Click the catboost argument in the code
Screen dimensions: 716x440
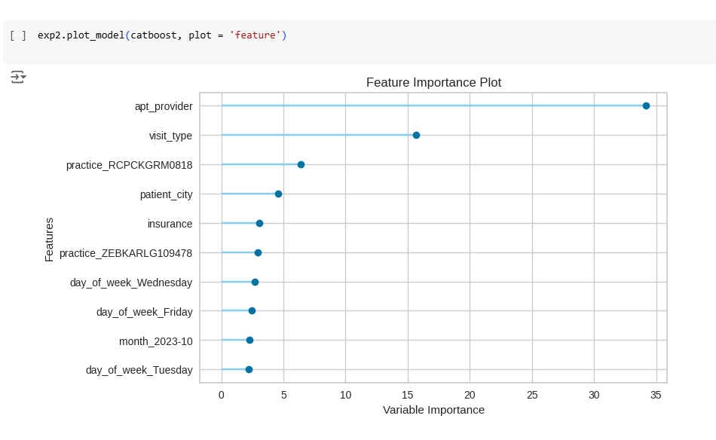154,35
